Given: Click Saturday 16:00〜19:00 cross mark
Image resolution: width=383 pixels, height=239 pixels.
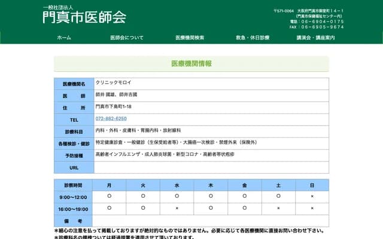Looking at the screenshot, I should tap(278, 208).
